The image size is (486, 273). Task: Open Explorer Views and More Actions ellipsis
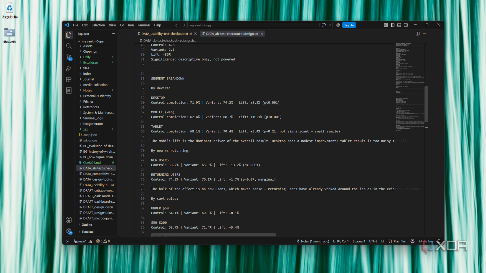(x=113, y=34)
